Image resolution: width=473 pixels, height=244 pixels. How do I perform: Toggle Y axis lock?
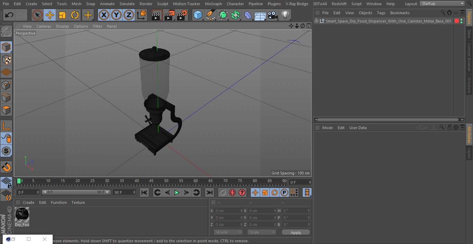pos(116,15)
